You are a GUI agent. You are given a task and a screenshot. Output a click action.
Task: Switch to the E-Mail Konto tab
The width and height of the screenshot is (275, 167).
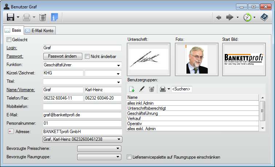(40, 31)
